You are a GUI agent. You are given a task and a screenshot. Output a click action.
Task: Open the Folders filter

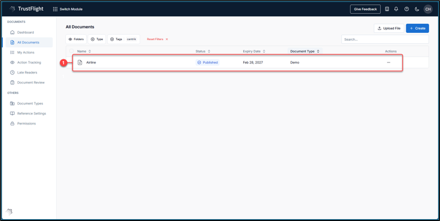click(x=76, y=39)
